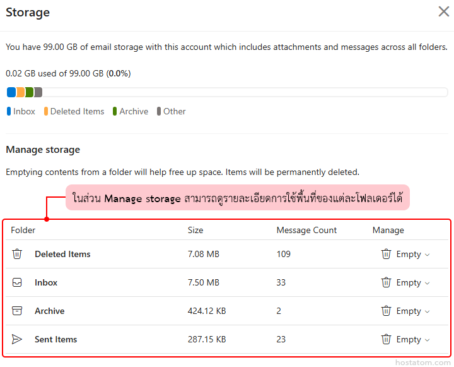Click the 7.50 MB size value
The height and width of the screenshot is (367, 454).
204,282
